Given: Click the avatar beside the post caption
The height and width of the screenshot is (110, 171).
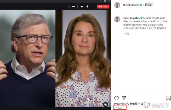Looking at the screenshot, I should [117, 19].
